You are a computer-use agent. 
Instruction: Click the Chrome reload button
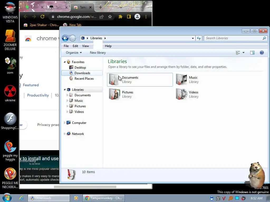click(42, 17)
